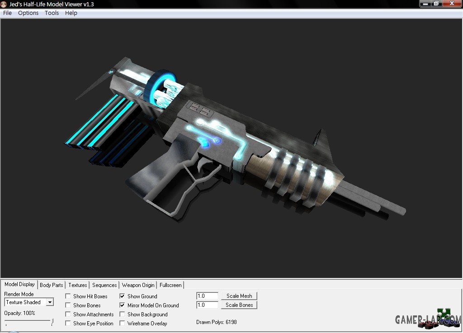Click the mesh scale value field

coord(207,296)
